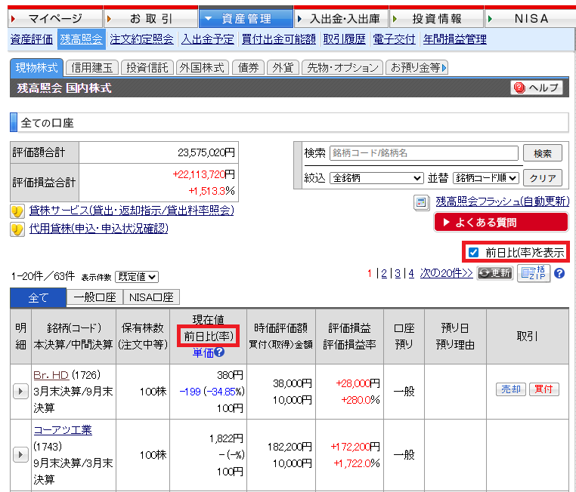The width and height of the screenshot is (576, 492).
Task: Open the 並替 銘柄コード順 dropdown
Action: click(485, 178)
